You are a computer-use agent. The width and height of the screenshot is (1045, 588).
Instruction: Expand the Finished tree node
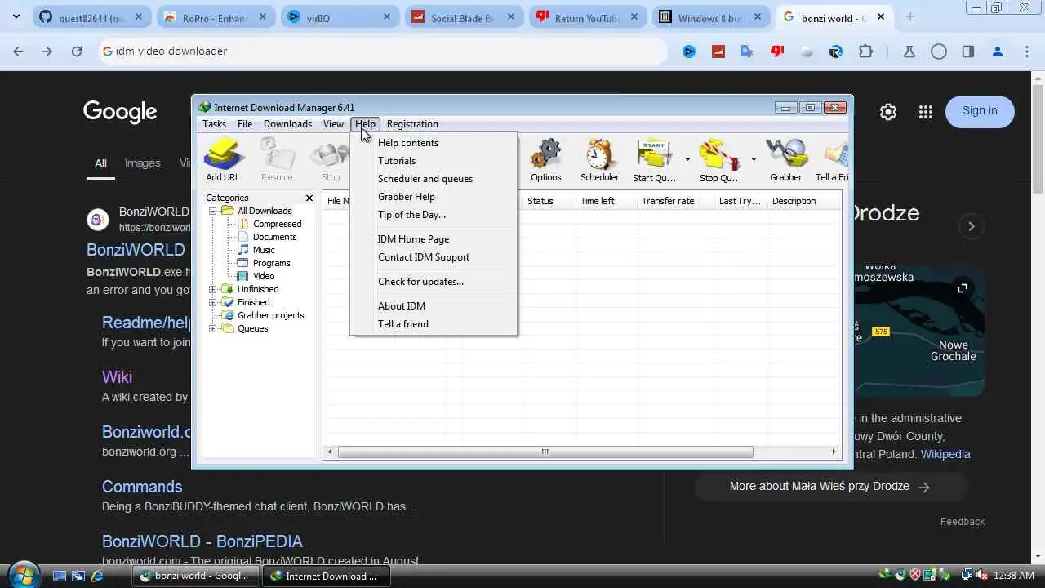[x=213, y=302]
